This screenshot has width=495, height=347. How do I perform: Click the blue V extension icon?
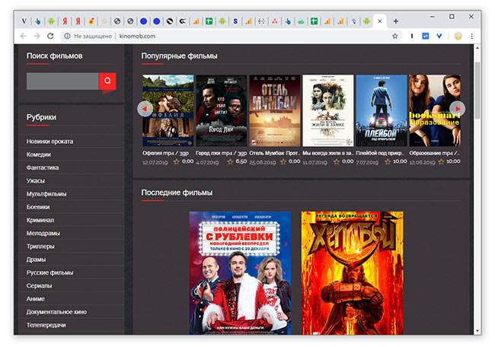point(439,37)
